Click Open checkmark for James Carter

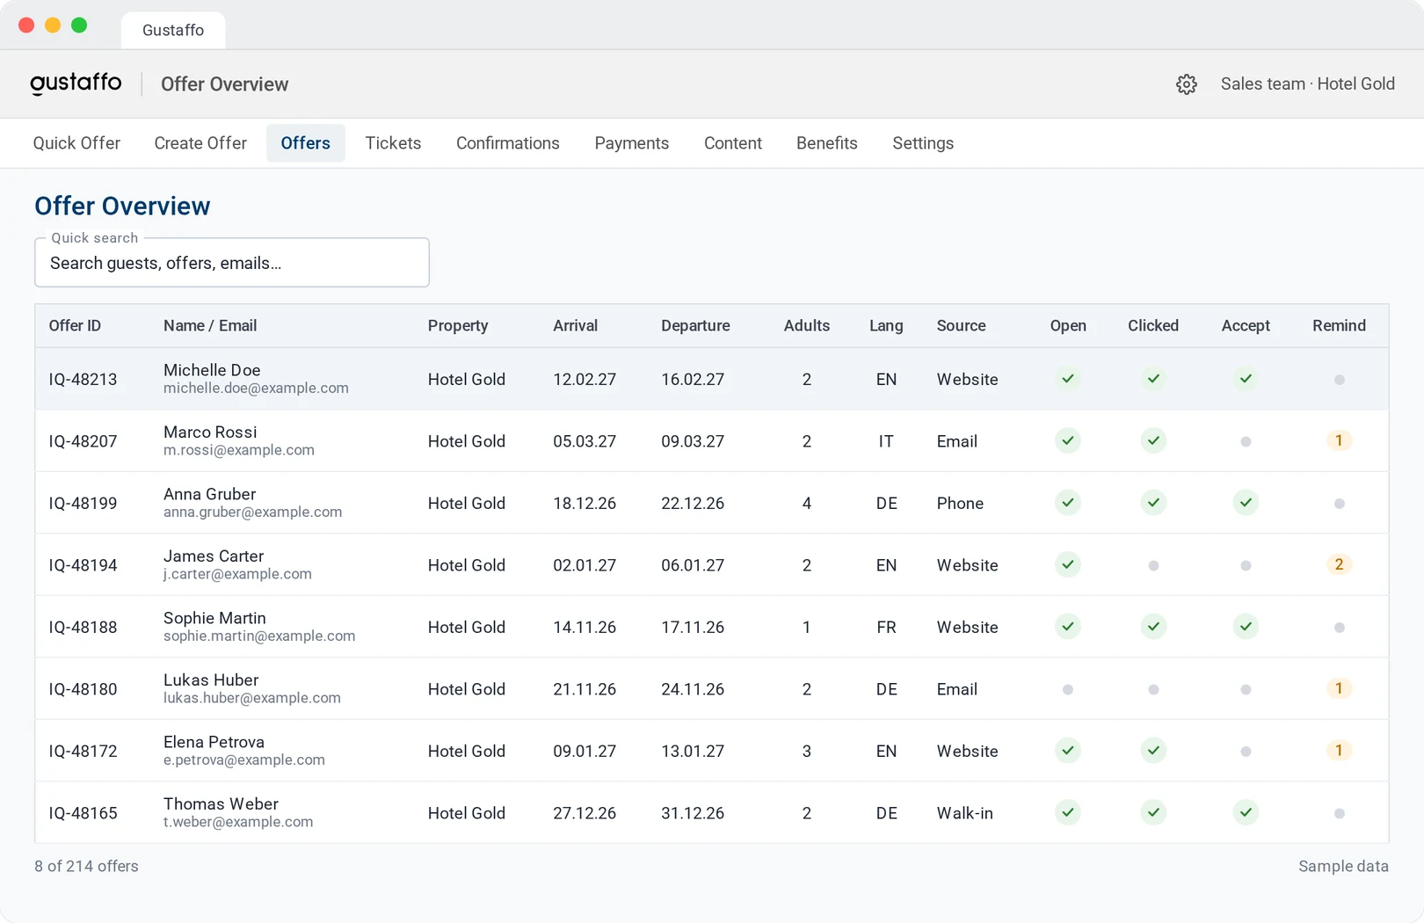click(x=1068, y=564)
